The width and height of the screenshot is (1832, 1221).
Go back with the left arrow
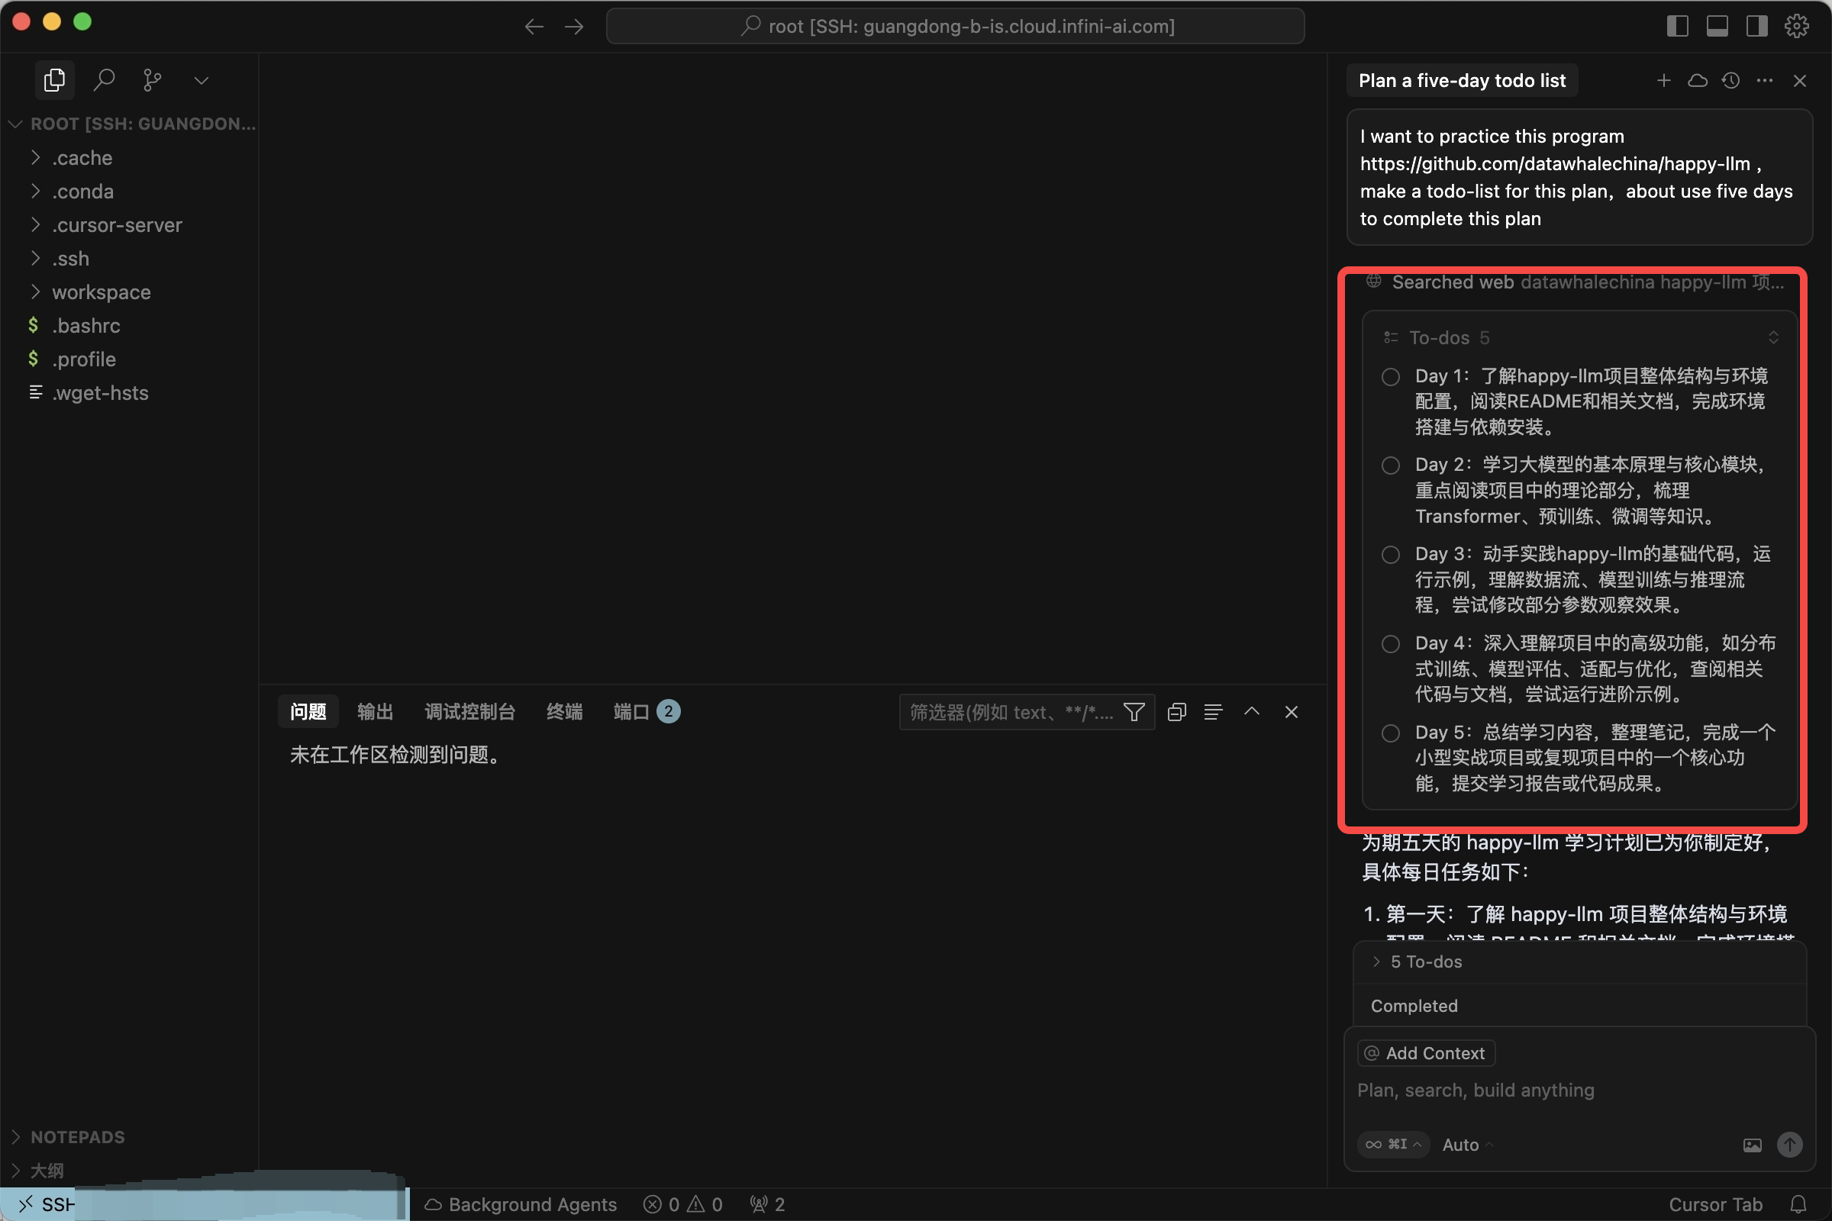[534, 27]
